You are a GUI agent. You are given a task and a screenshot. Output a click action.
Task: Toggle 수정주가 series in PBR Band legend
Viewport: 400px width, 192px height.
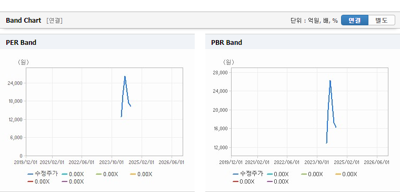pyautogui.click(x=248, y=174)
